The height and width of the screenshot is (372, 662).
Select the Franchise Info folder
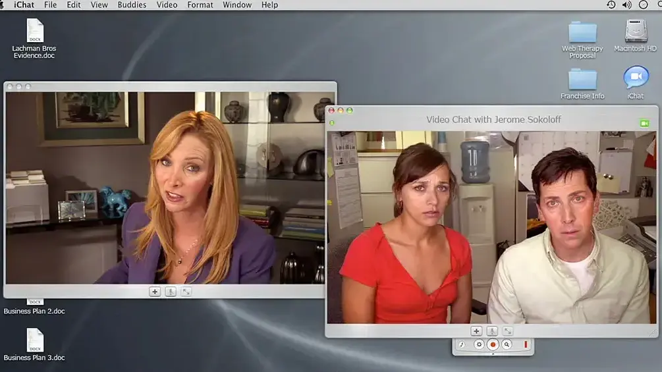click(582, 79)
